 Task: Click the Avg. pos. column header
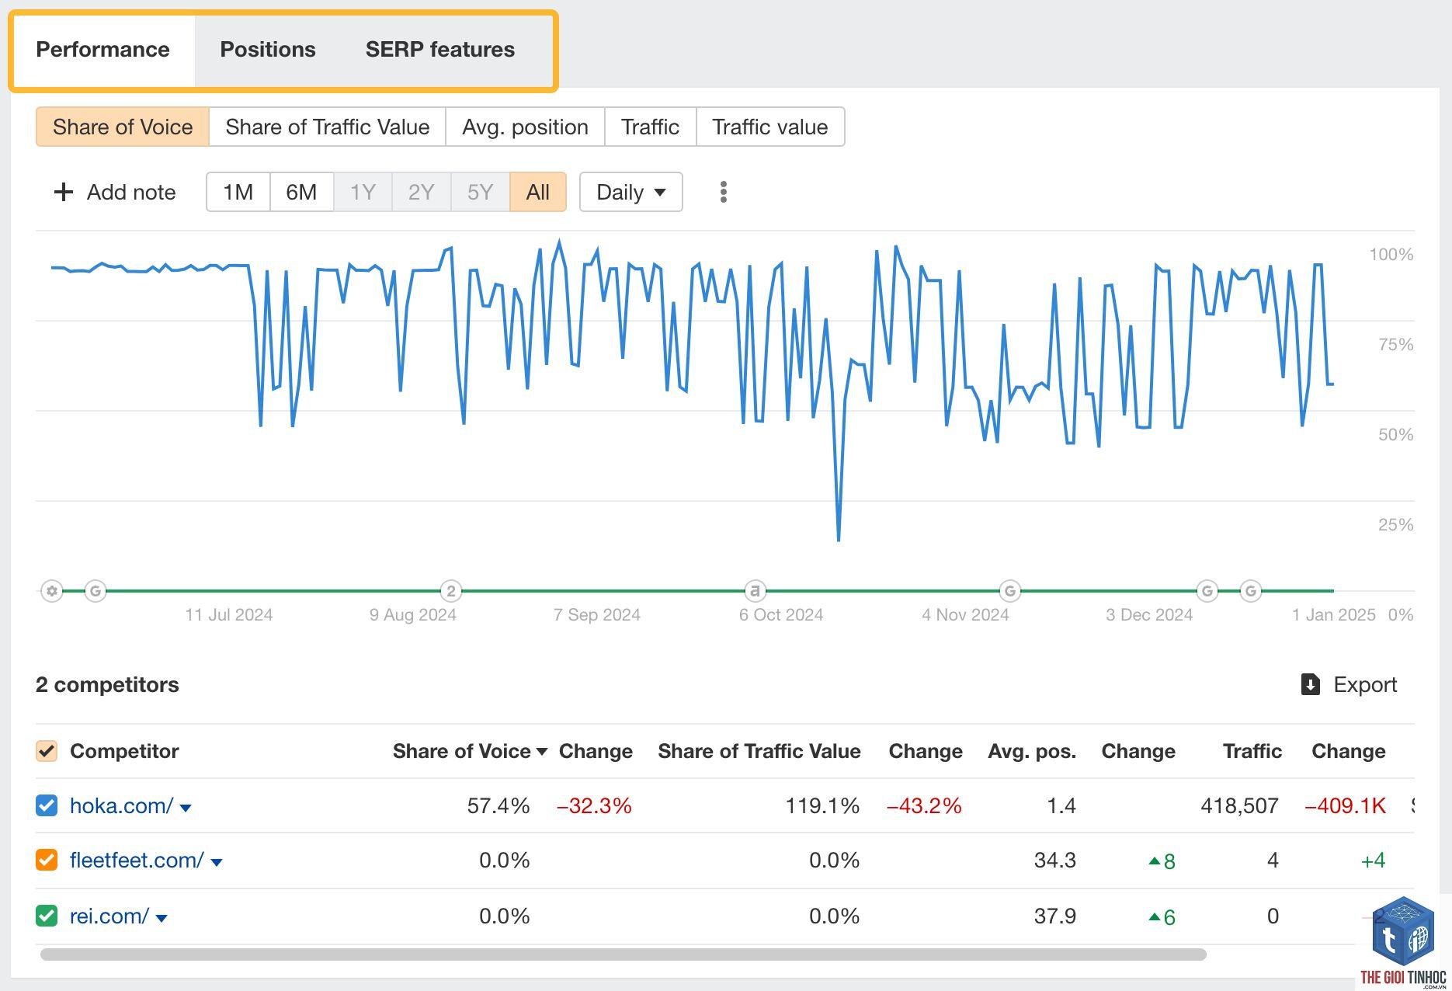pos(1032,751)
